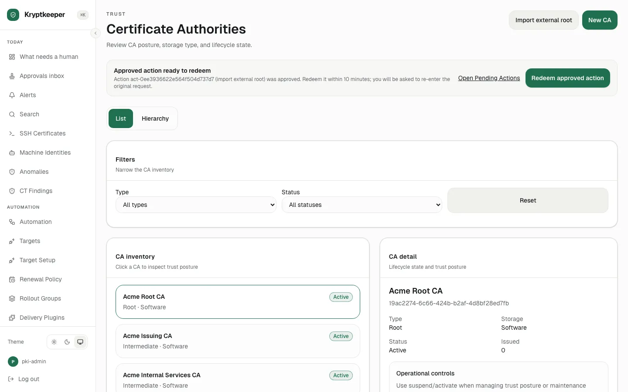Follow the Open Pending Actions link

489,78
